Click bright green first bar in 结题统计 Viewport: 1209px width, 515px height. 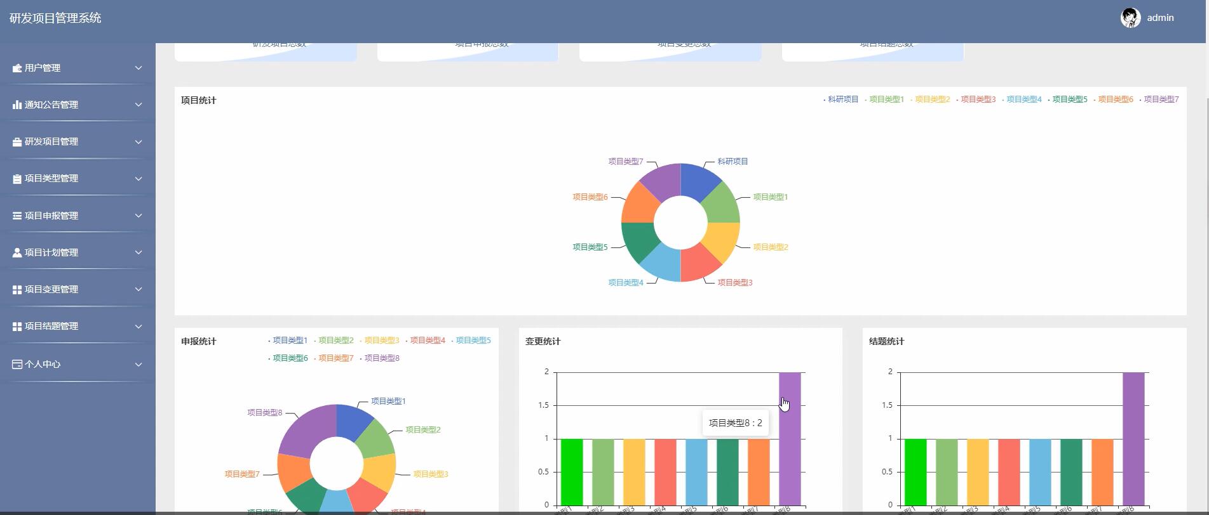(x=915, y=472)
